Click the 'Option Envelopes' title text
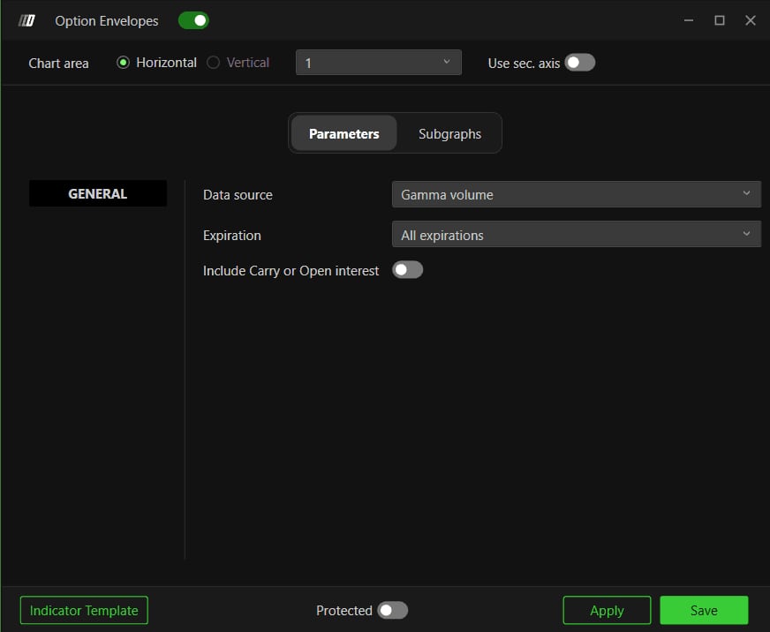The height and width of the screenshot is (632, 770). (x=107, y=21)
